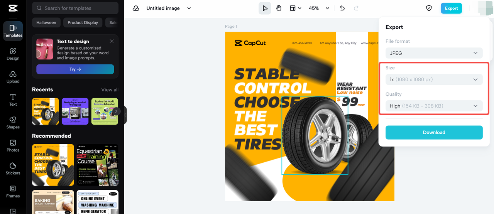Open the Inspired Workspace recent template
The image size is (494, 214).
click(75, 111)
